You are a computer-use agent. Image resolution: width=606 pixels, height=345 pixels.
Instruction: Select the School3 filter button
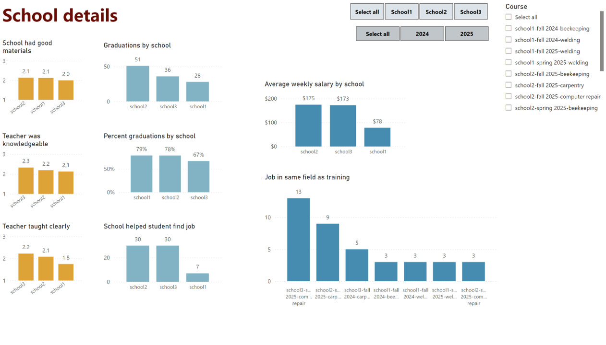471,11
